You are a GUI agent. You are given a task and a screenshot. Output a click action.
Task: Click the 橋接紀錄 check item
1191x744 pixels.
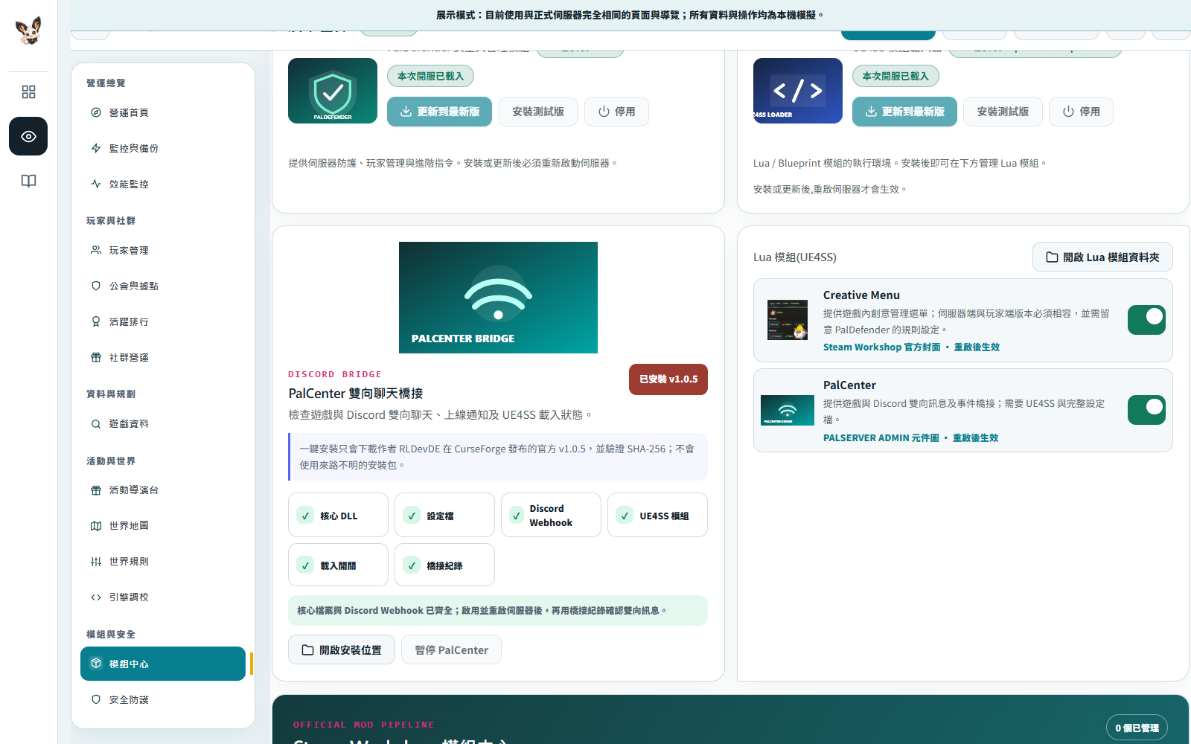pyautogui.click(x=444, y=565)
